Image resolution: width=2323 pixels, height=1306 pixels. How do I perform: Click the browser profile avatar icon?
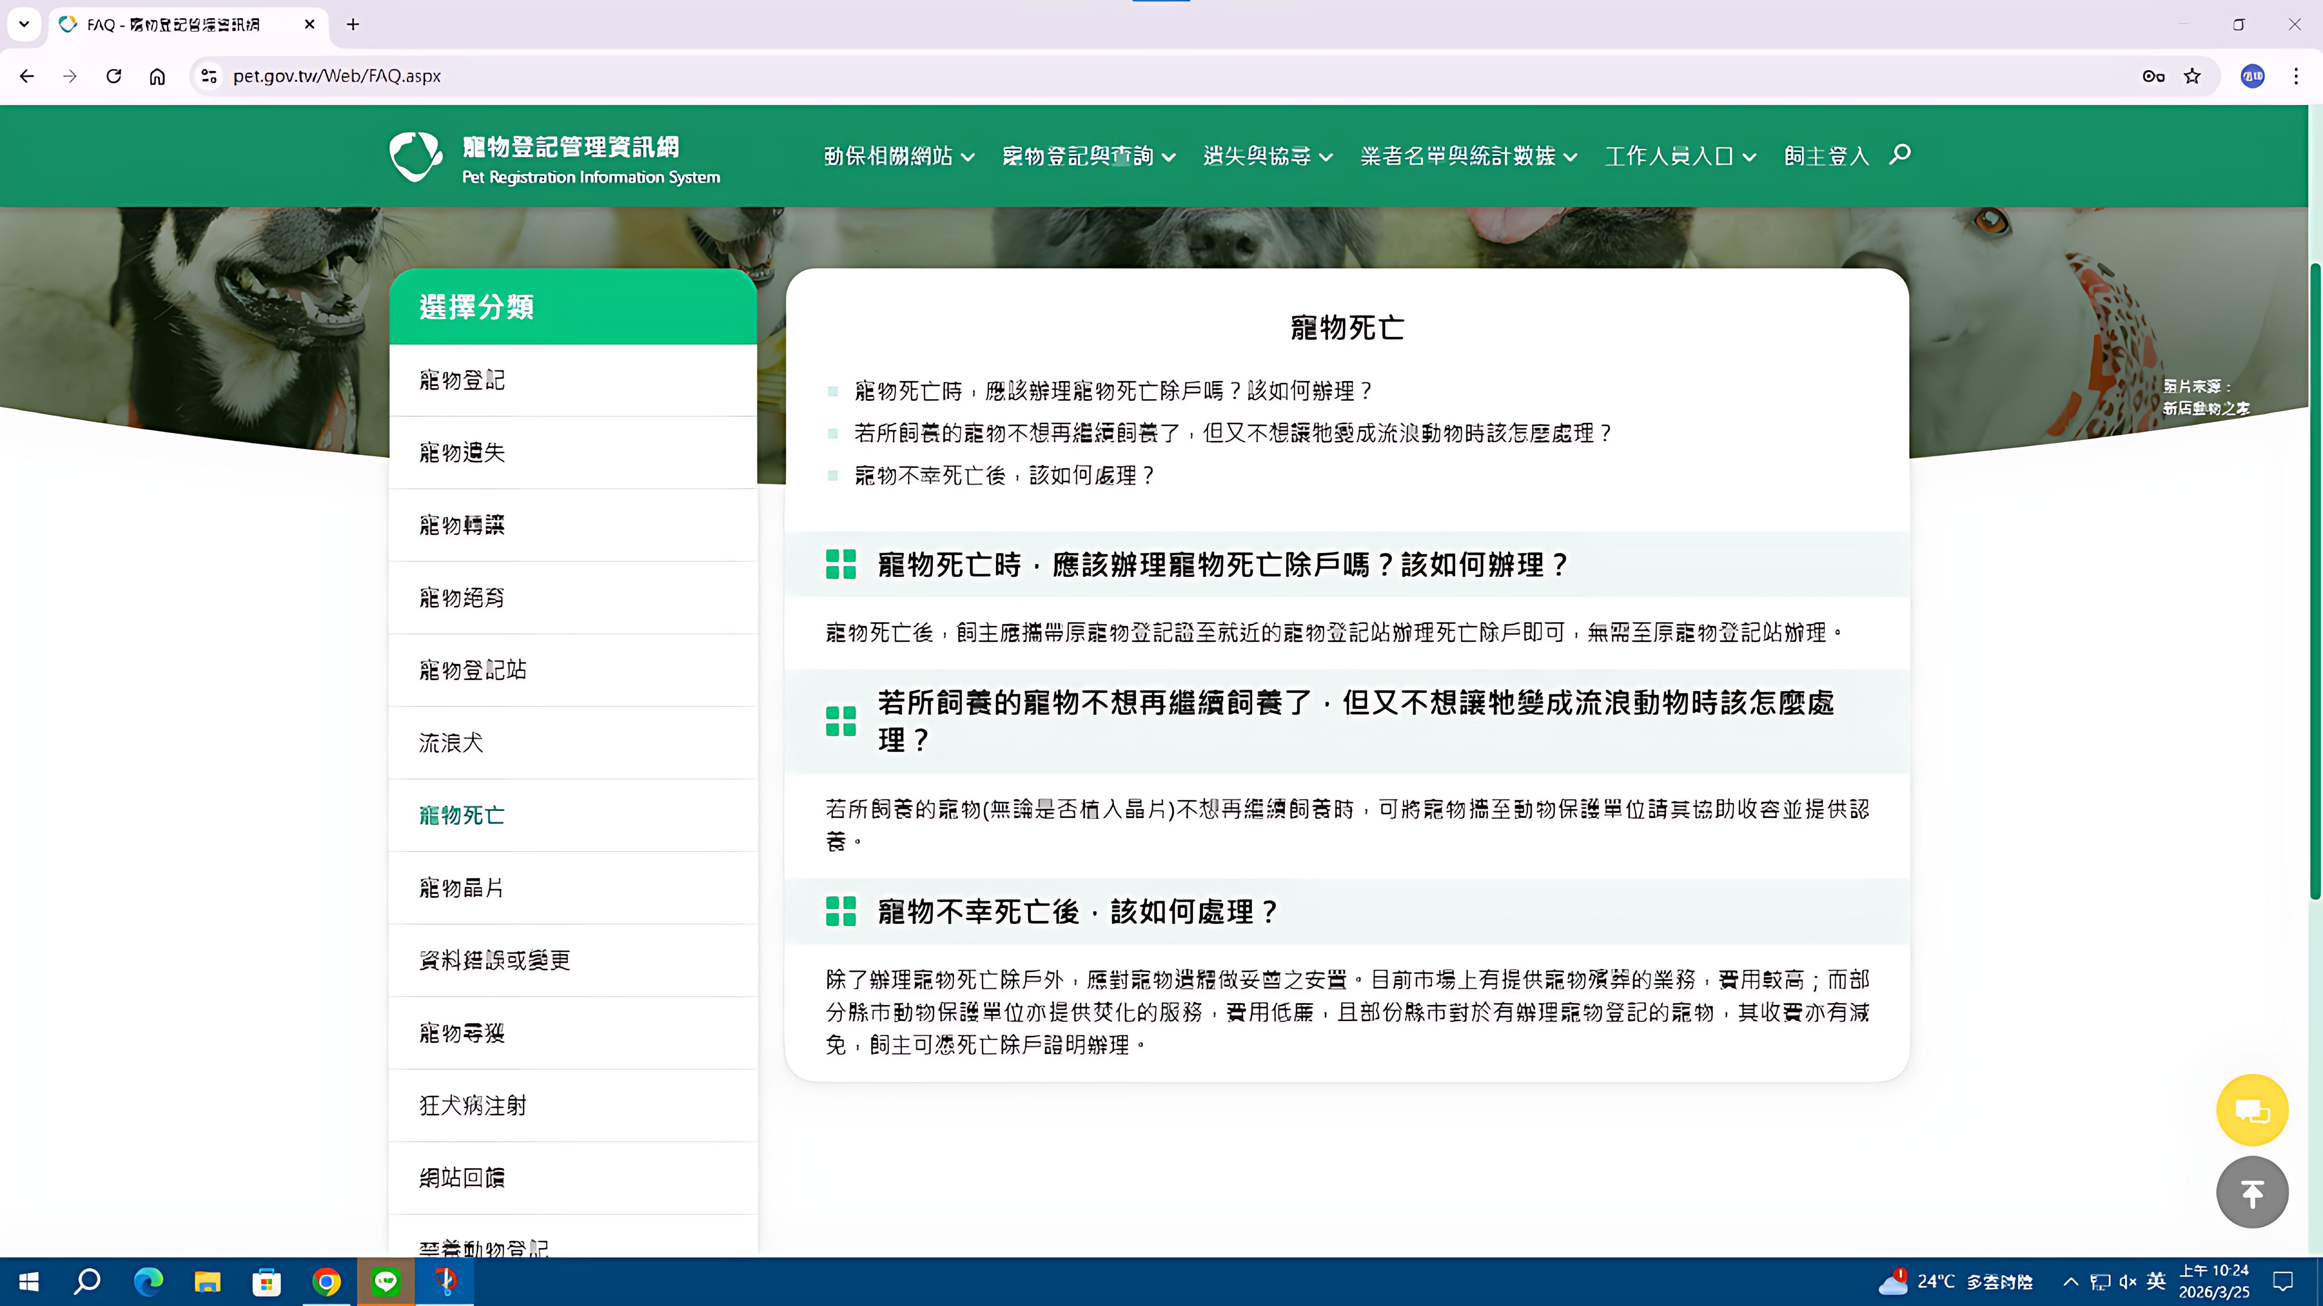pos(2252,76)
